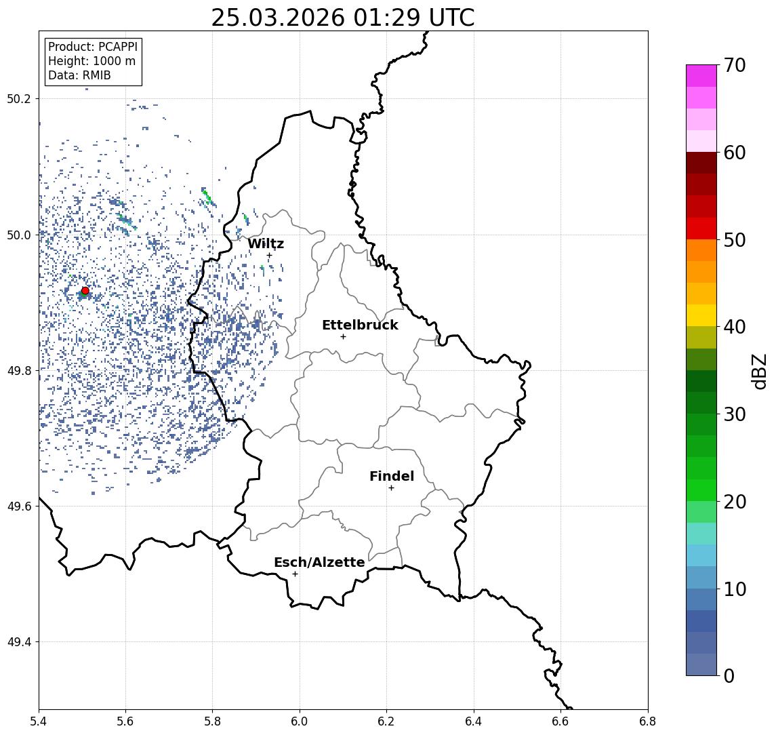Click the 30 colorbar tick label
Image resolution: width=776 pixels, height=735 pixels.
click(734, 414)
